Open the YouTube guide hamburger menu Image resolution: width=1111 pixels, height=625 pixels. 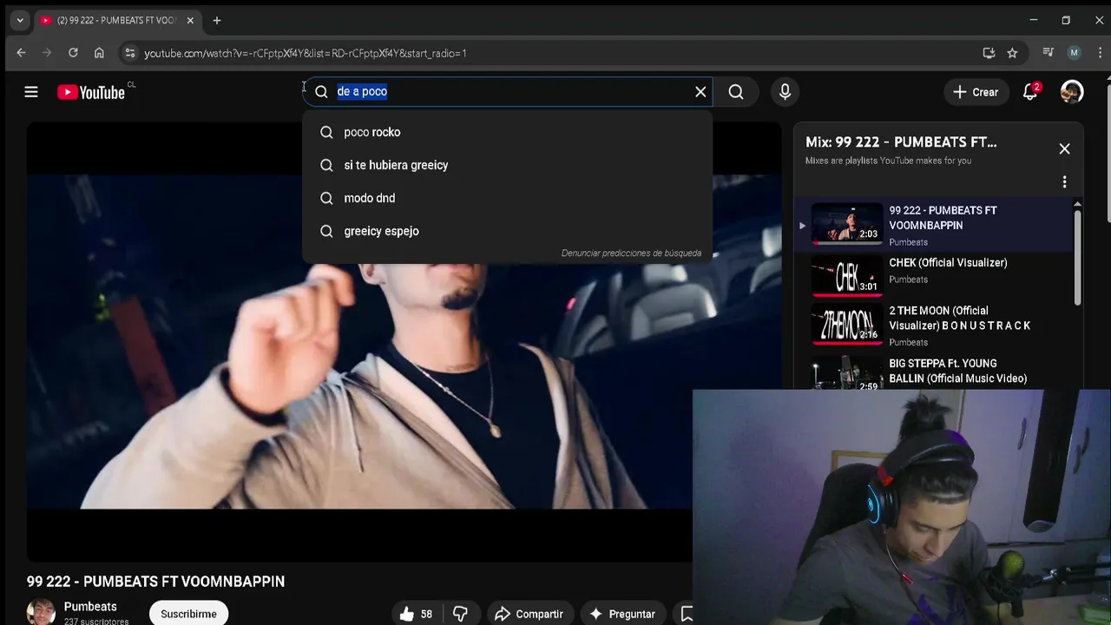coord(31,92)
